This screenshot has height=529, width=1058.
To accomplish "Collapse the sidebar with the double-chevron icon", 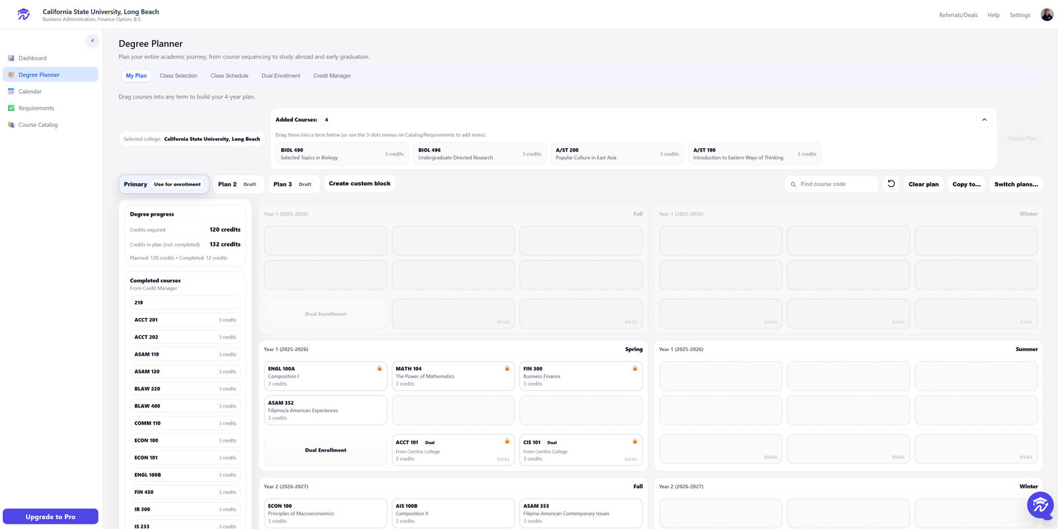I will coord(93,41).
